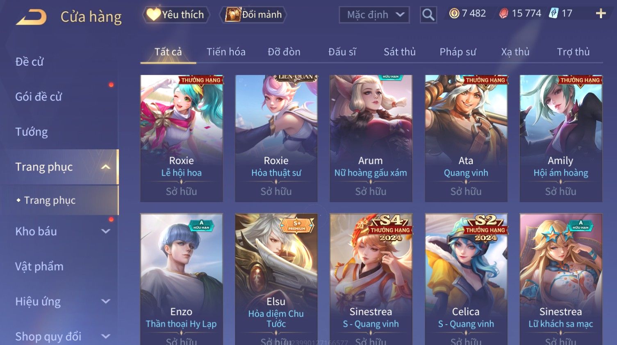Viewport: 617px width, 345px height.
Task: Tap the plus icon to add currency
Action: pyautogui.click(x=601, y=14)
